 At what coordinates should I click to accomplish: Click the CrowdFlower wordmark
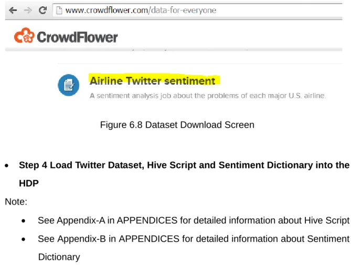pos(77,37)
